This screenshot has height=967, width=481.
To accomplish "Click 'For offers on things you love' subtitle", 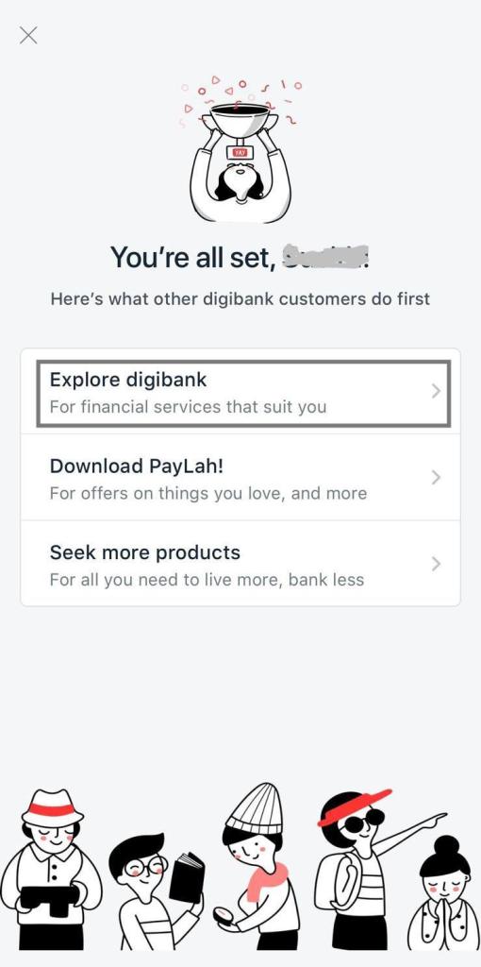I will pos(166,493).
